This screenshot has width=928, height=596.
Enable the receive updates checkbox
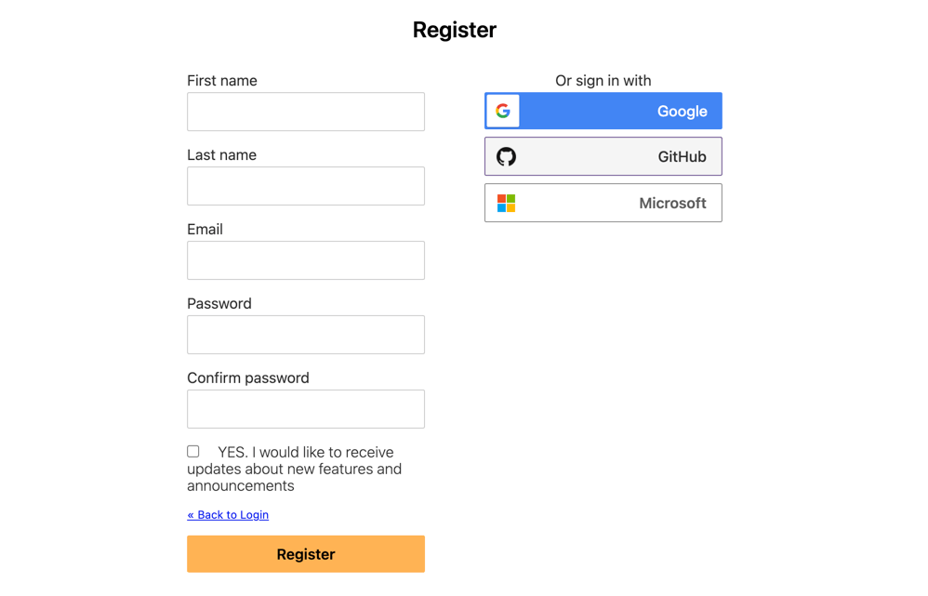tap(192, 452)
